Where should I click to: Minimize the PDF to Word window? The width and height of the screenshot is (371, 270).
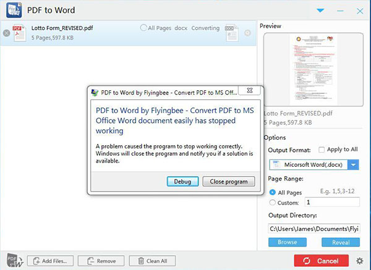click(340, 11)
